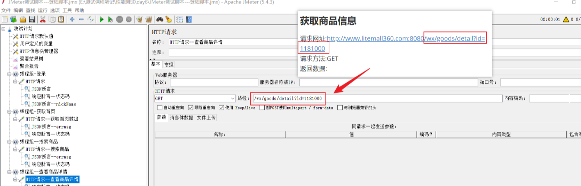
Task: Open the 查找 menu
Action: [30, 10]
